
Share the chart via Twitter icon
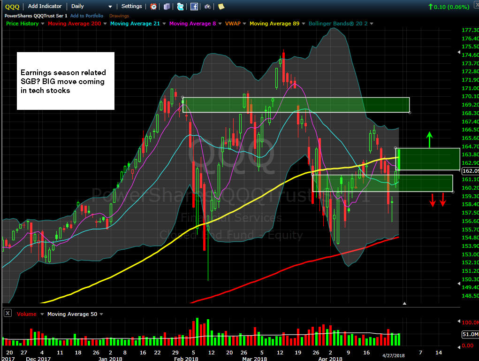pos(181,7)
